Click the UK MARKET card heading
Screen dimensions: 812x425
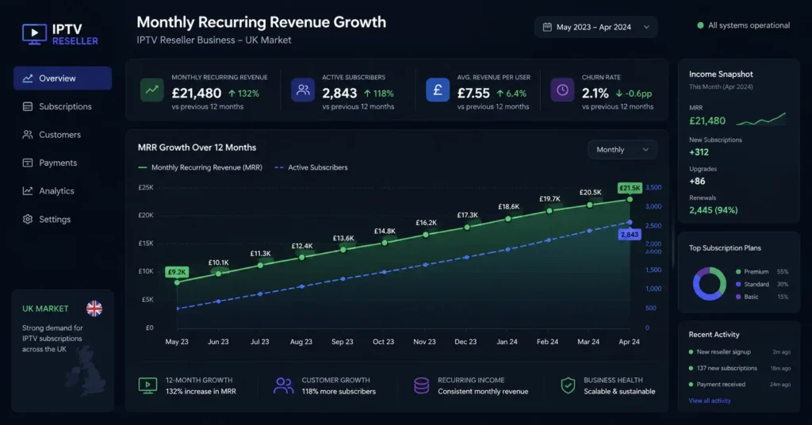45,309
